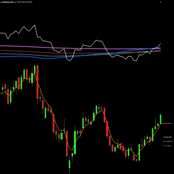Click the 'NSE HCLTECH' chart title text

(x=24, y=2)
